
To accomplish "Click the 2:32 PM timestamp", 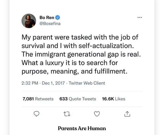I will [x=30, y=83].
